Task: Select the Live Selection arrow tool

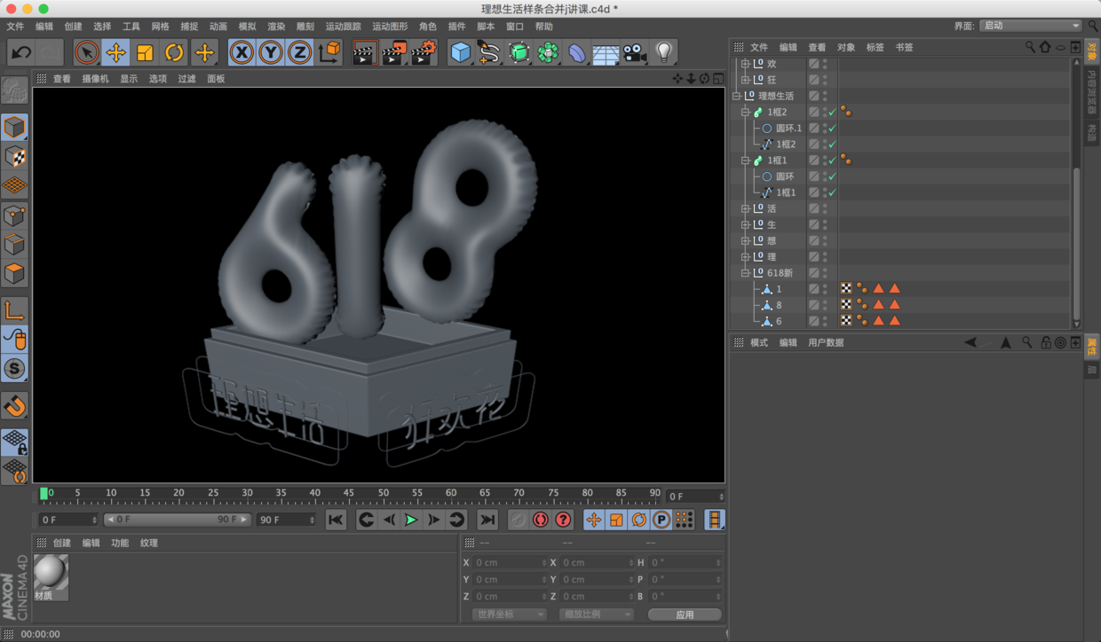Action: [x=86, y=52]
